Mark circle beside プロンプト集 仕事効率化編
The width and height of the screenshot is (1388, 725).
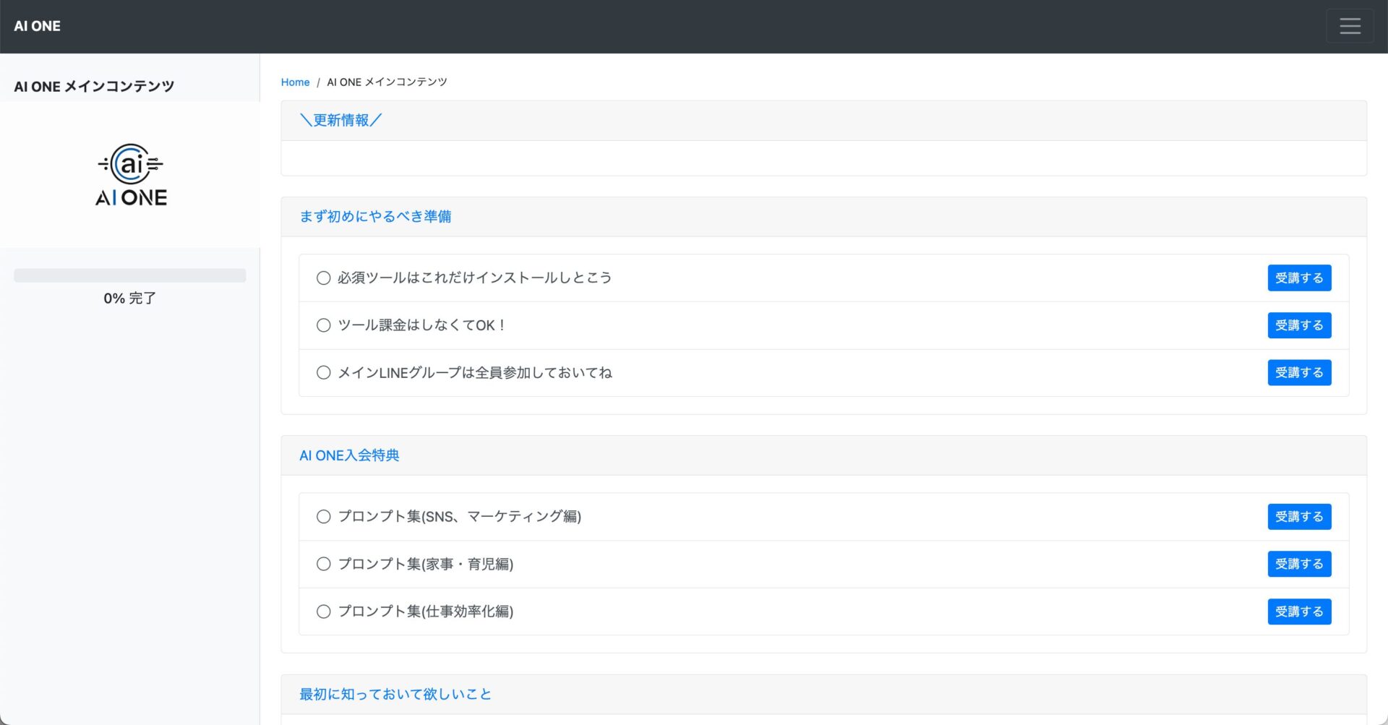[323, 612]
